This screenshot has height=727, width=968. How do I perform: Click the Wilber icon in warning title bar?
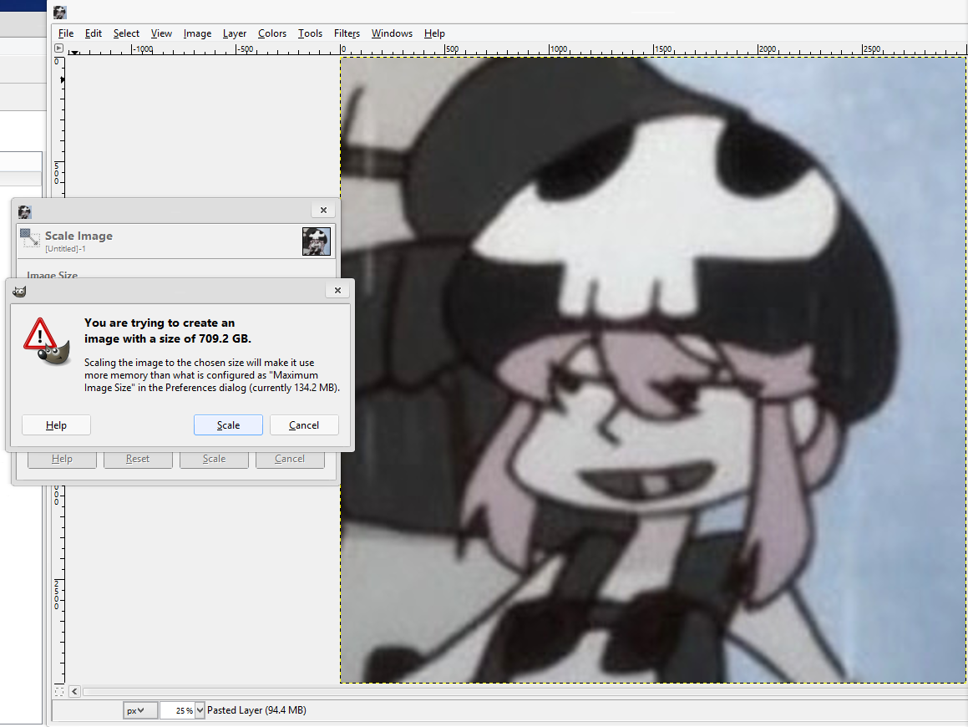(x=19, y=291)
